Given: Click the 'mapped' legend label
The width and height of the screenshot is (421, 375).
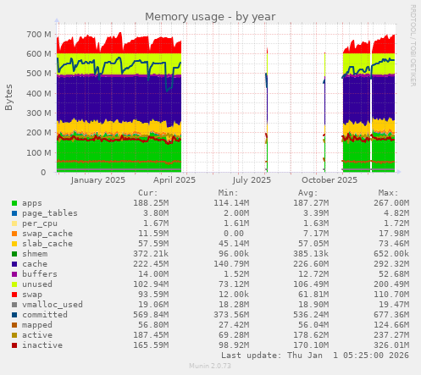Looking at the screenshot, I should click(x=37, y=325).
